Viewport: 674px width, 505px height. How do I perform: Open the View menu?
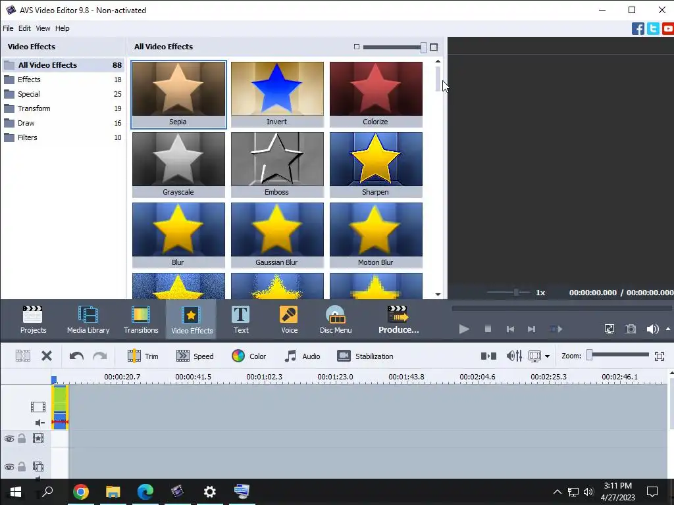pos(43,28)
